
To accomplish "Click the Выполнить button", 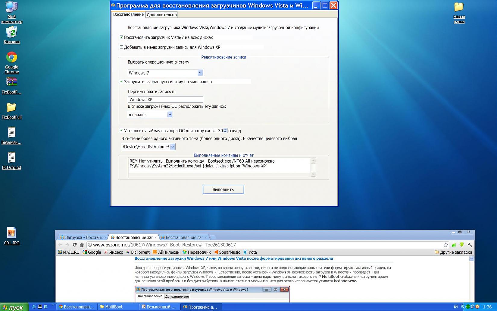I will coord(223,189).
